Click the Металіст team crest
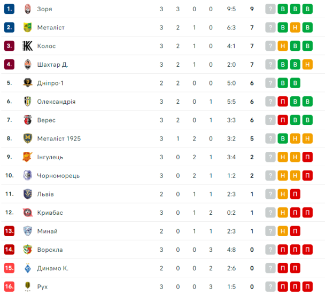The height and width of the screenshot is (295, 325). (x=28, y=27)
